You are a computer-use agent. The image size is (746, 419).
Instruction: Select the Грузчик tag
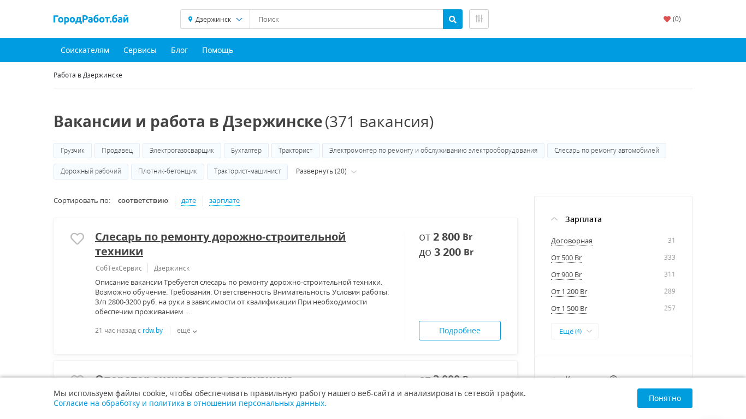73,151
